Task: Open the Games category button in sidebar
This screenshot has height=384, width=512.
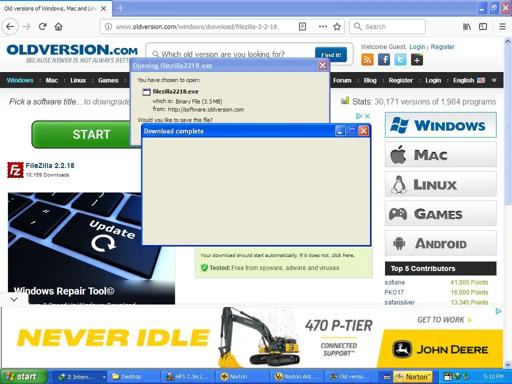Action: coord(440,213)
